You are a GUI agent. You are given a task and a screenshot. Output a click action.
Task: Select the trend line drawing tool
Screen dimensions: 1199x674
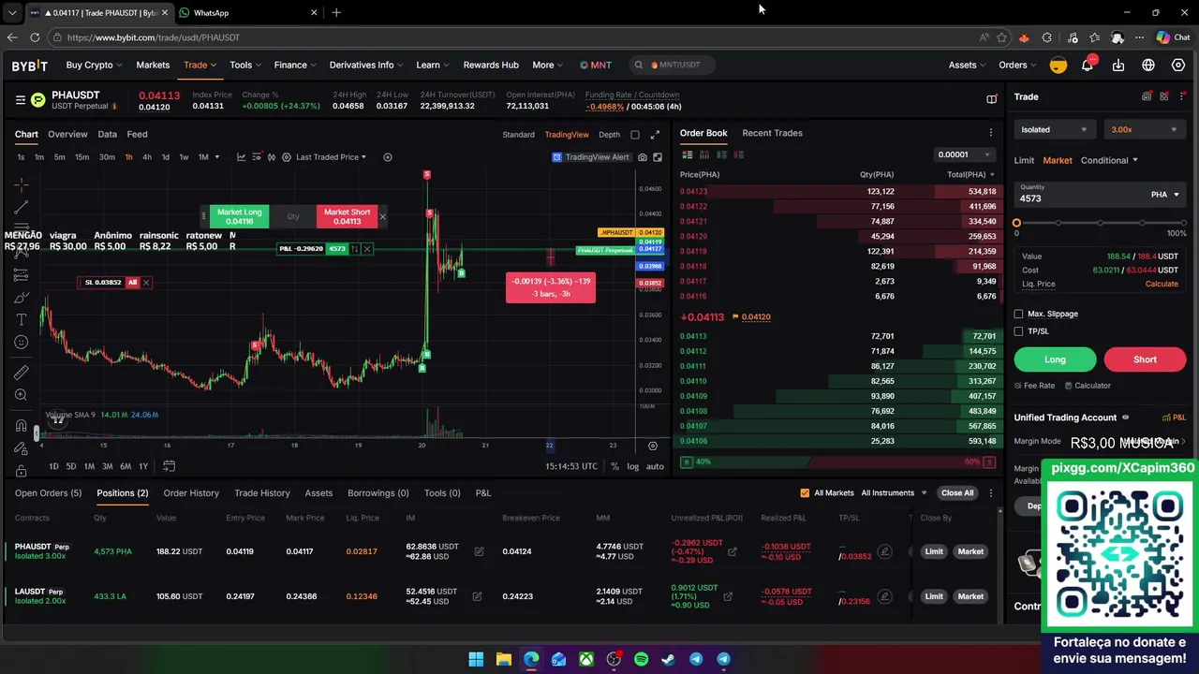pyautogui.click(x=21, y=206)
